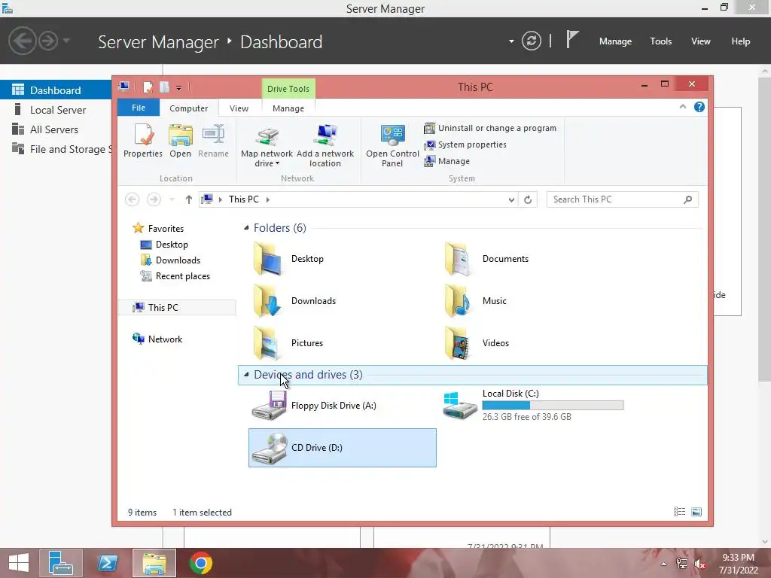Open Control Panel from the ribbon
Viewport: 771px width, 578px height.
click(x=392, y=145)
